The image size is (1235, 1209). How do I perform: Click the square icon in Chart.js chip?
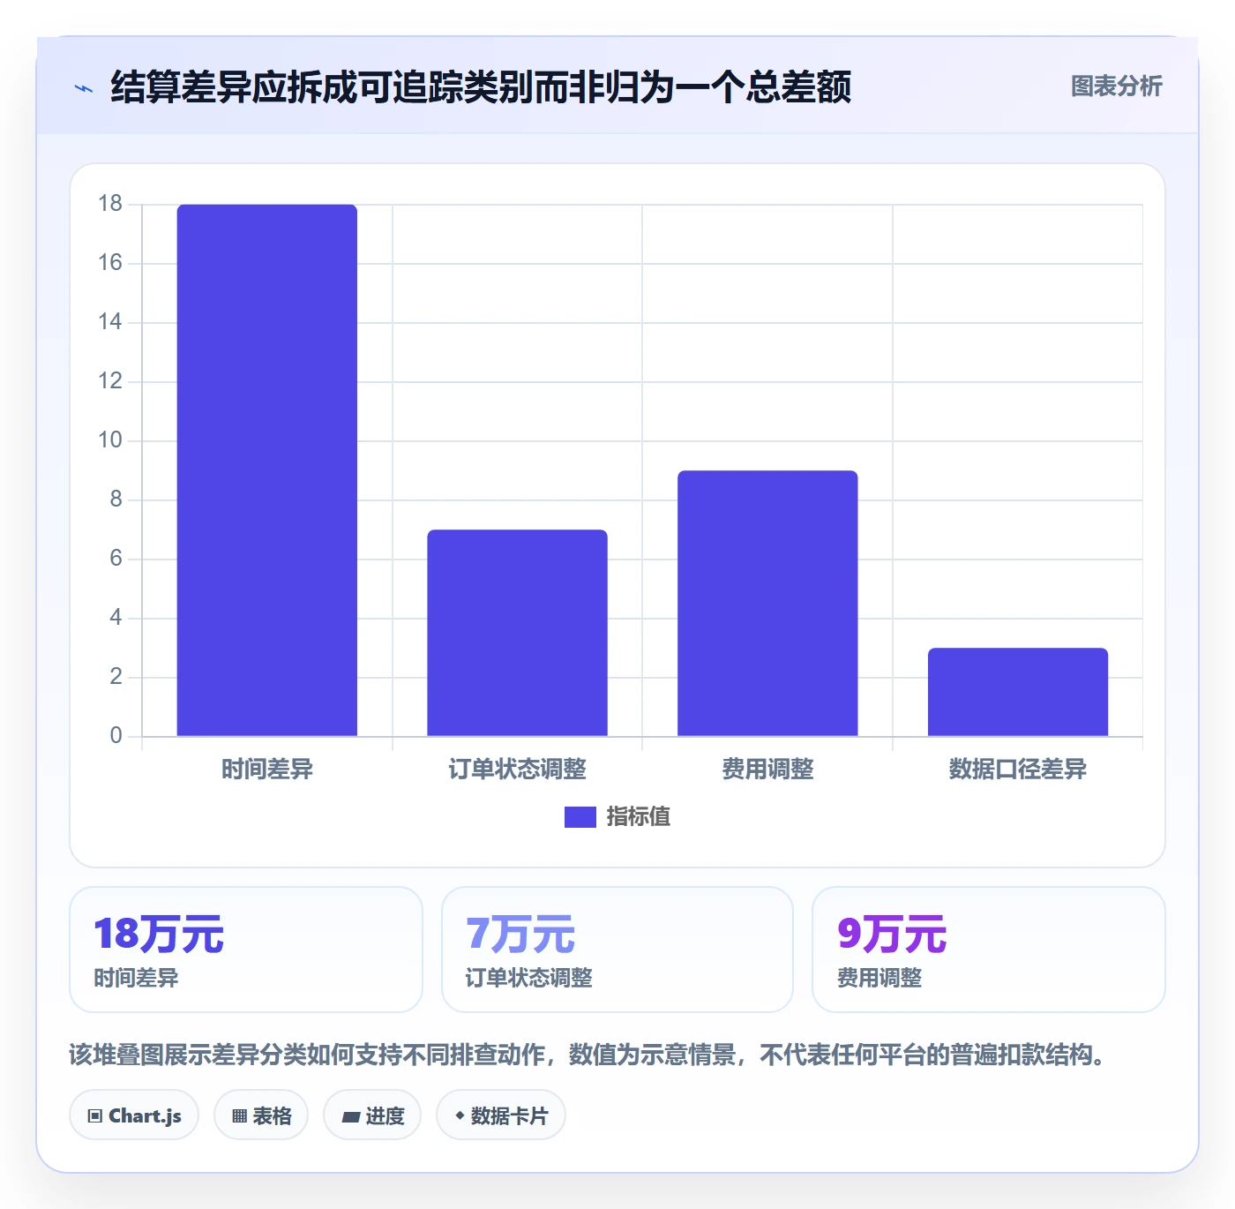pyautogui.click(x=95, y=1116)
